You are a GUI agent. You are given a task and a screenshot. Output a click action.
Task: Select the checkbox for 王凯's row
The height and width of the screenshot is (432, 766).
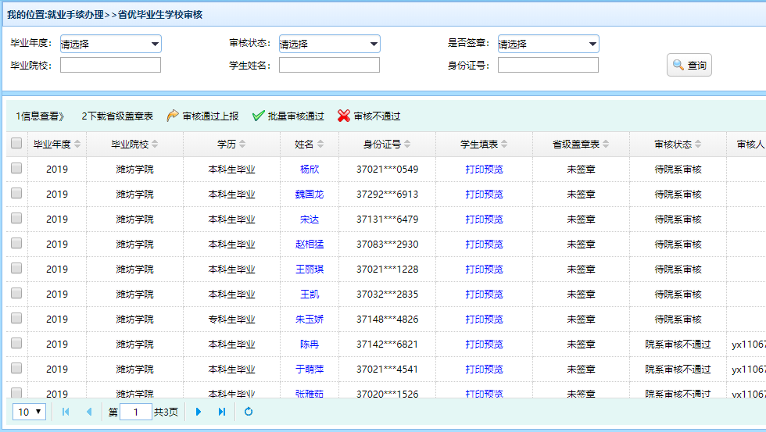[16, 294]
